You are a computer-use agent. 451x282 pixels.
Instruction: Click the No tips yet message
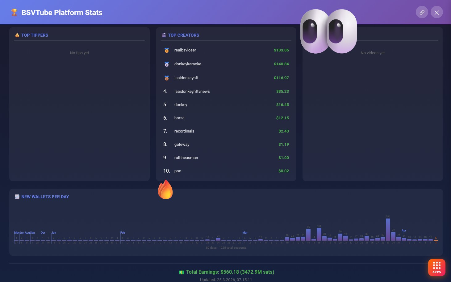79,53
